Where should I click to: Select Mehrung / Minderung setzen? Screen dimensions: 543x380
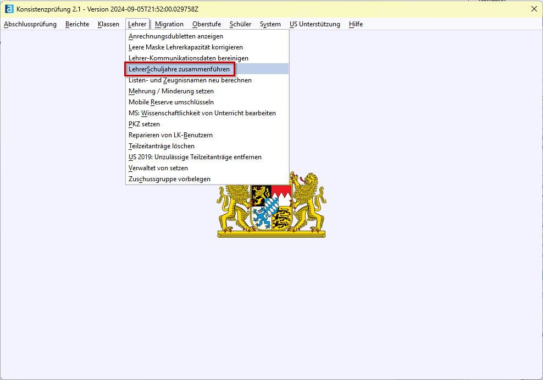(x=207, y=91)
